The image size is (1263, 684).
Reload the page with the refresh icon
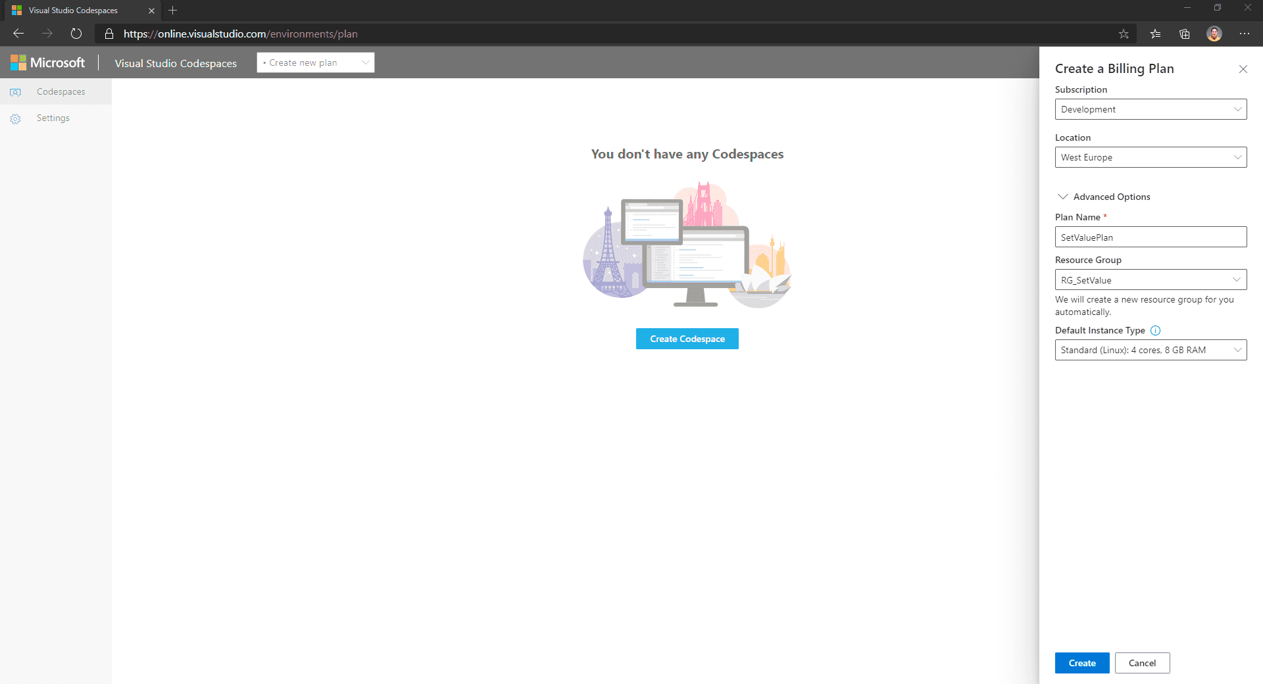coord(76,34)
